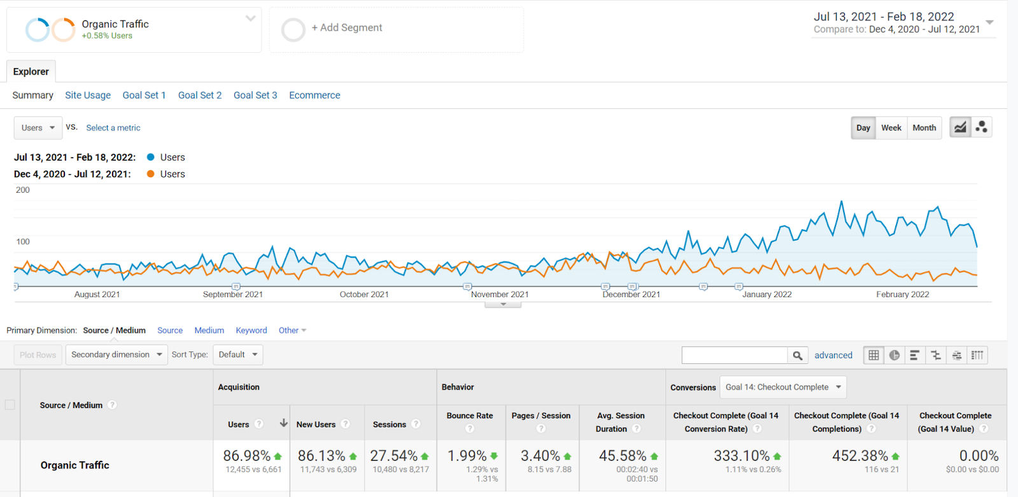Select the Pivot table view icon

coord(977,355)
